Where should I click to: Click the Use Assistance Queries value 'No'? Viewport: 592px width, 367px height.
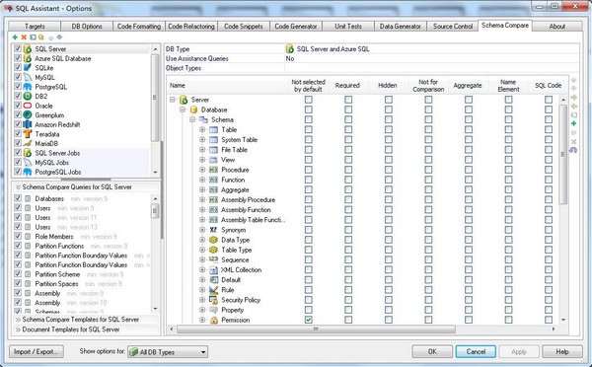(x=290, y=58)
